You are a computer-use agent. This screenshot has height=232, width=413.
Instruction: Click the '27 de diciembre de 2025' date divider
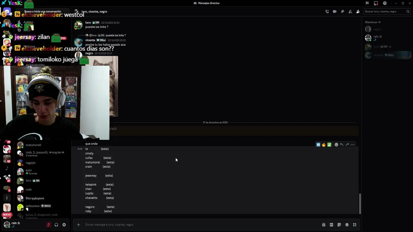pyautogui.click(x=215, y=122)
